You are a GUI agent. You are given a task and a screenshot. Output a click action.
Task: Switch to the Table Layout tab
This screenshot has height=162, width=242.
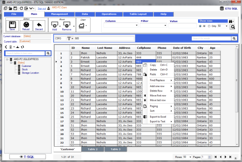coord(138,14)
